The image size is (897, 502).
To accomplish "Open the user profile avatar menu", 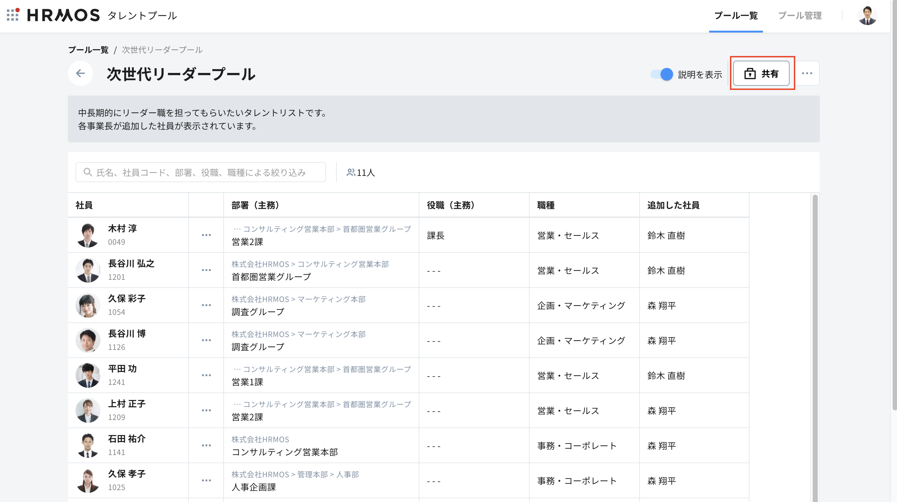I will (x=867, y=15).
